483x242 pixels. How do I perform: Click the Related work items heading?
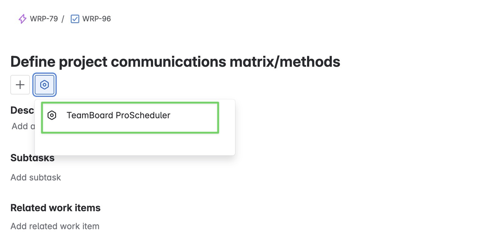(55, 208)
